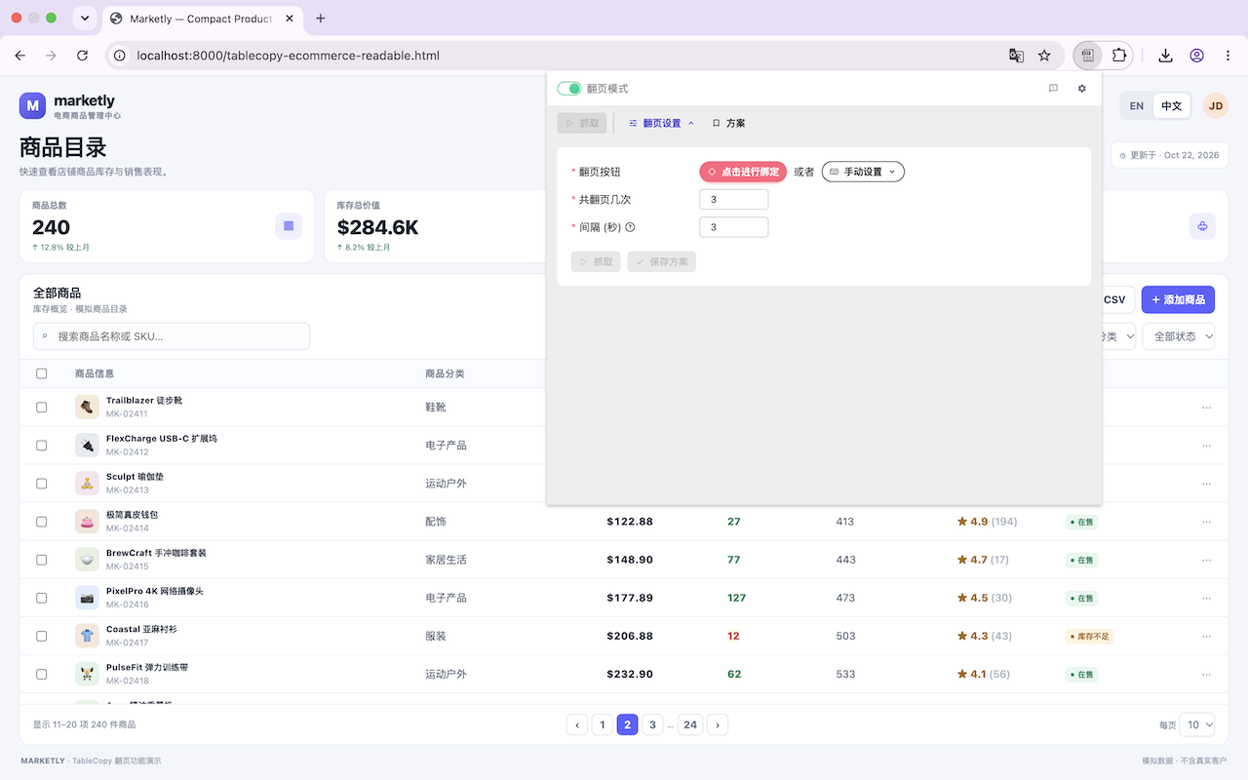This screenshot has height=780, width=1248.
Task: Check the select-all checkbox in table header
Action: (41, 373)
